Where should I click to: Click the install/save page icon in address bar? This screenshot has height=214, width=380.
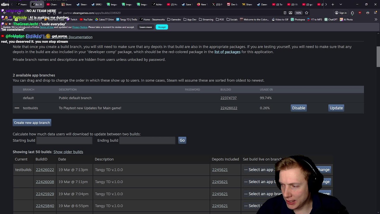tap(290, 13)
